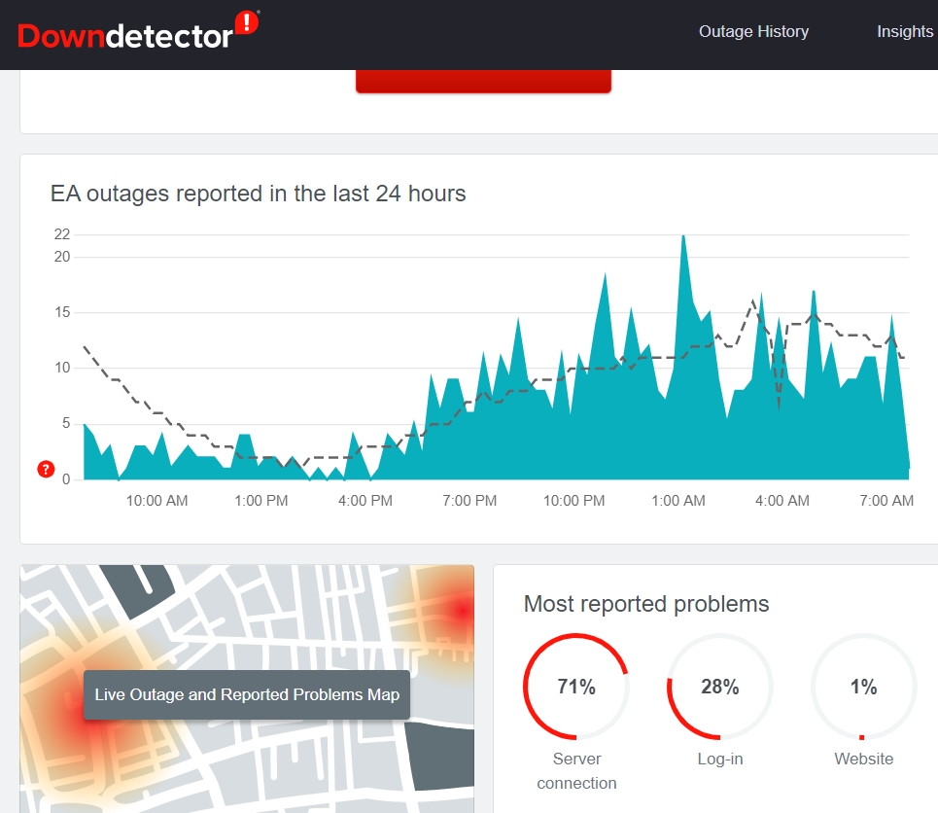Screen dimensions: 938x813
Task: Select the 1% Website circle
Action: click(863, 687)
